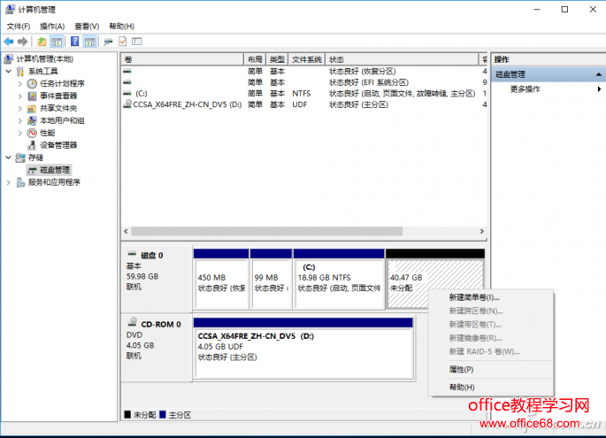Image resolution: width=606 pixels, height=438 pixels.
Task: Select the Performance (性能) icon
Action: click(32, 133)
